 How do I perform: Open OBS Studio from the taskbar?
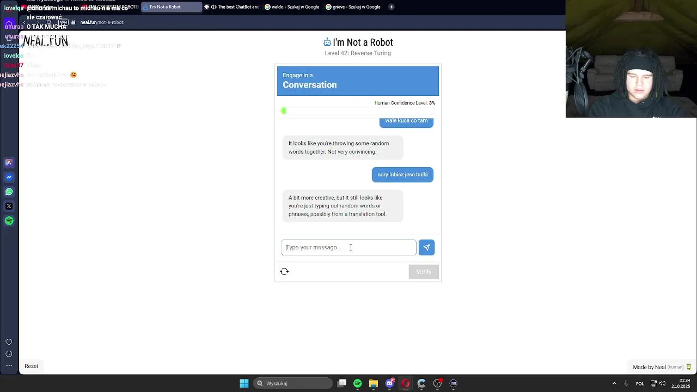pos(437,383)
